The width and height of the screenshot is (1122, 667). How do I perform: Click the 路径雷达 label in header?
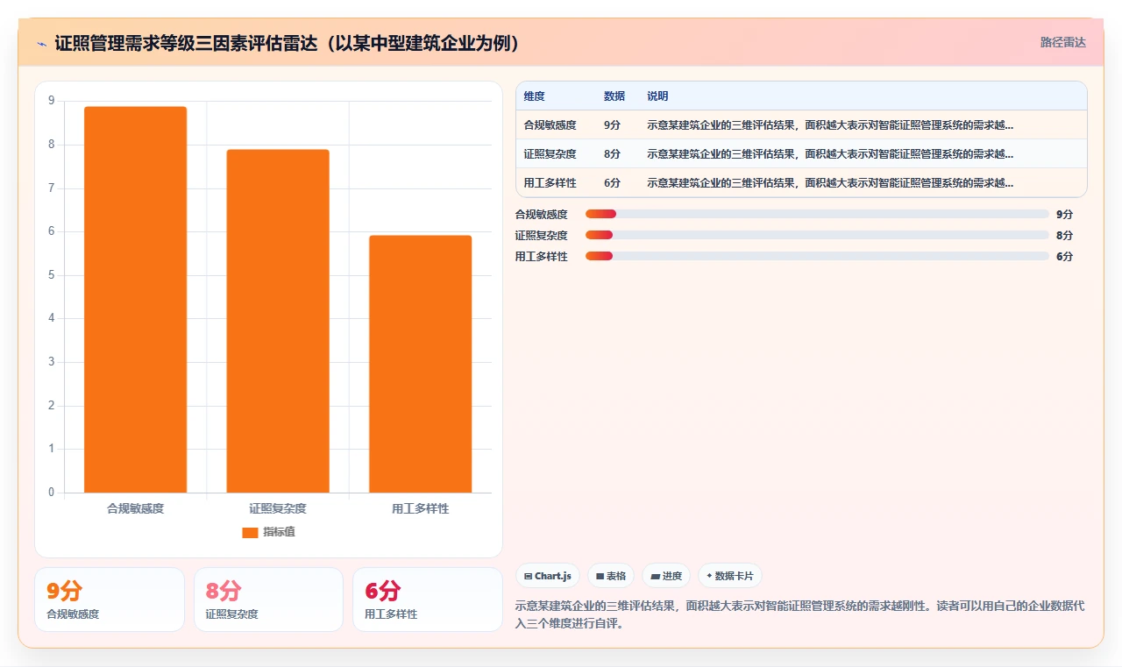coord(1062,42)
